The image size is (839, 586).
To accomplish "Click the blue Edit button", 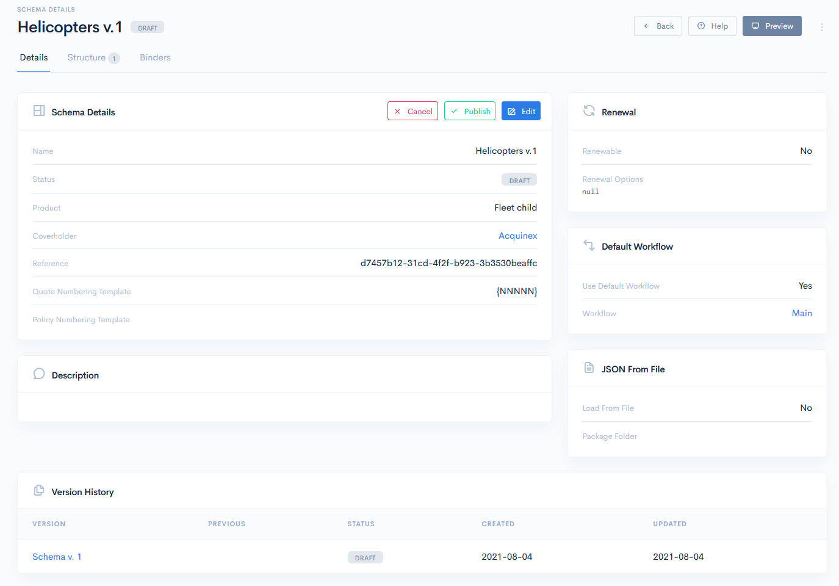I will [521, 111].
